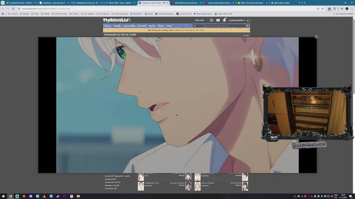Open the search category 'All' dropdown
The height and width of the screenshot is (199, 355).
[199, 26]
